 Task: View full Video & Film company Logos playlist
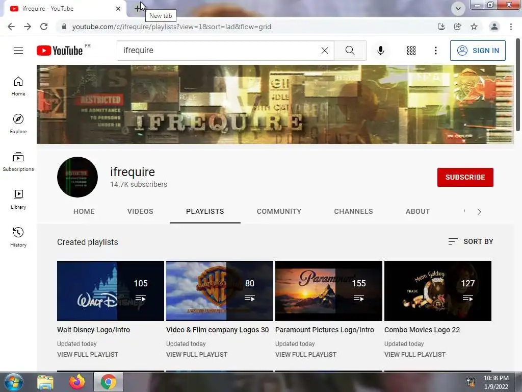point(197,355)
